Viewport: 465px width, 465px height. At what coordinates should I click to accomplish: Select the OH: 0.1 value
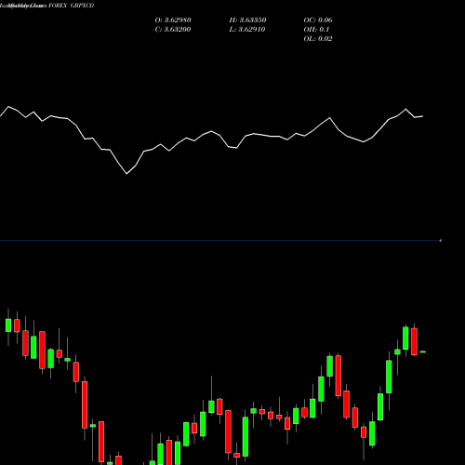pyautogui.click(x=316, y=30)
